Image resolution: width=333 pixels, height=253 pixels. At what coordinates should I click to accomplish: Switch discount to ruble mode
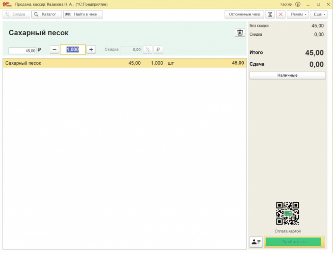158,50
